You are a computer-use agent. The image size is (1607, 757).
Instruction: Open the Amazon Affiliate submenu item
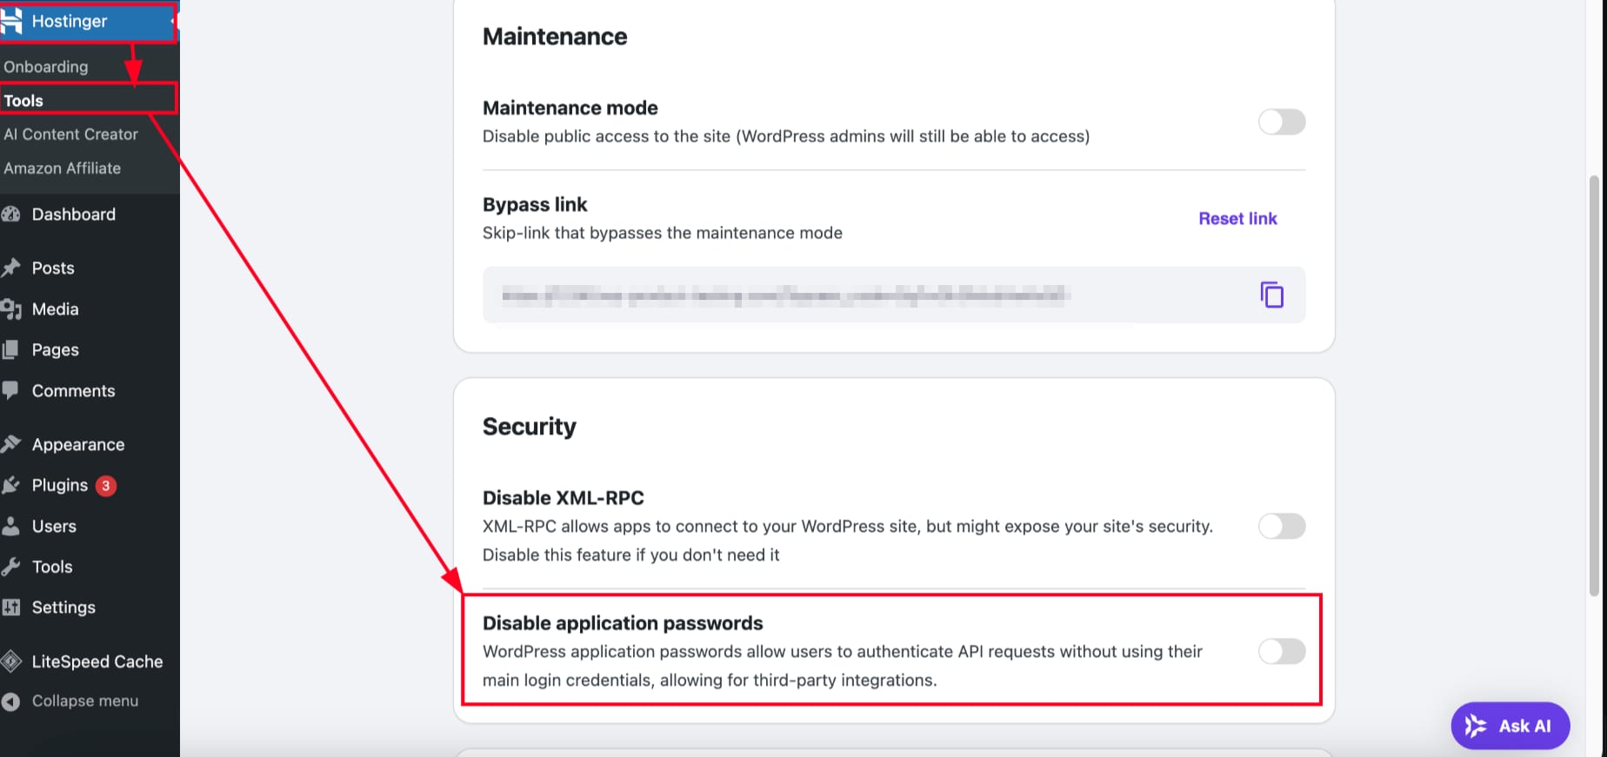pos(63,169)
